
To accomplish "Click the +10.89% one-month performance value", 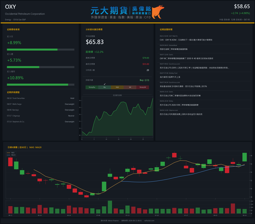I will tap(15, 78).
